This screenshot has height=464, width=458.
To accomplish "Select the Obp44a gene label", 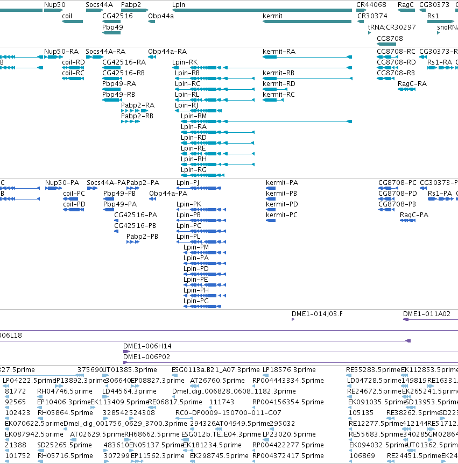I will (x=161, y=16).
